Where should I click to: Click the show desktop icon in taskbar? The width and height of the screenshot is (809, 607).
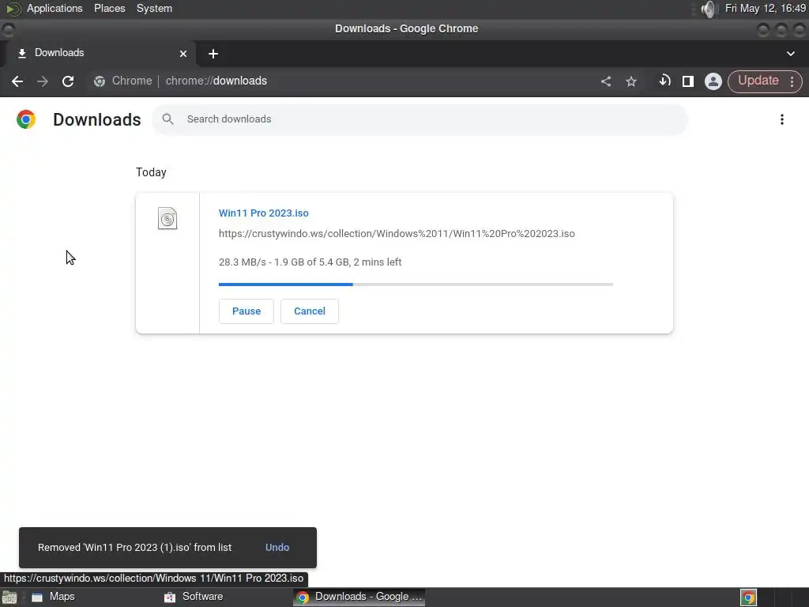tap(9, 598)
